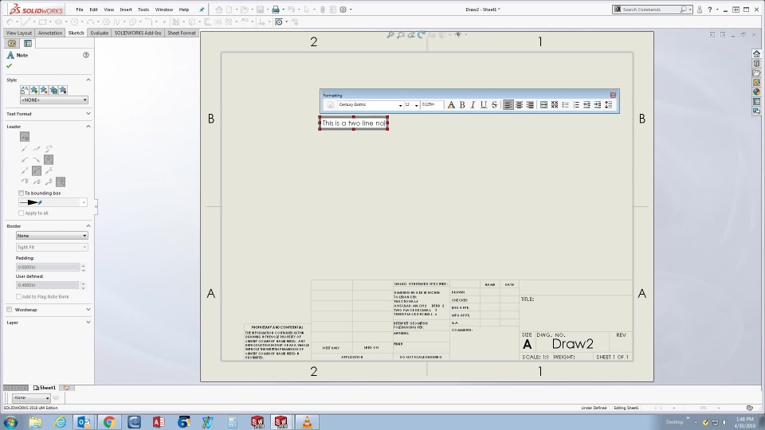Toggle Apply to all checkbox
The height and width of the screenshot is (430, 765).
point(21,213)
